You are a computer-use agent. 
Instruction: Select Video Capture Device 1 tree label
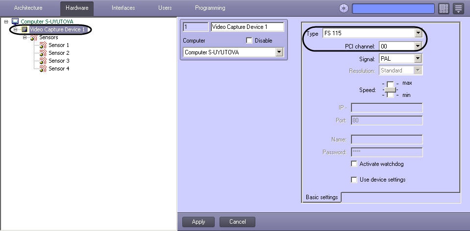[x=57, y=29]
